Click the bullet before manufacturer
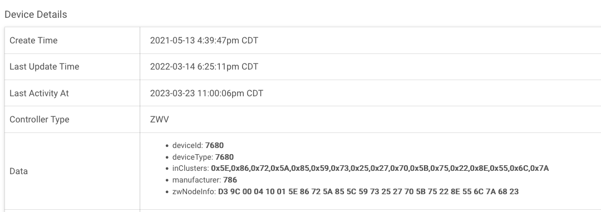This screenshot has width=601, height=212. [167, 180]
